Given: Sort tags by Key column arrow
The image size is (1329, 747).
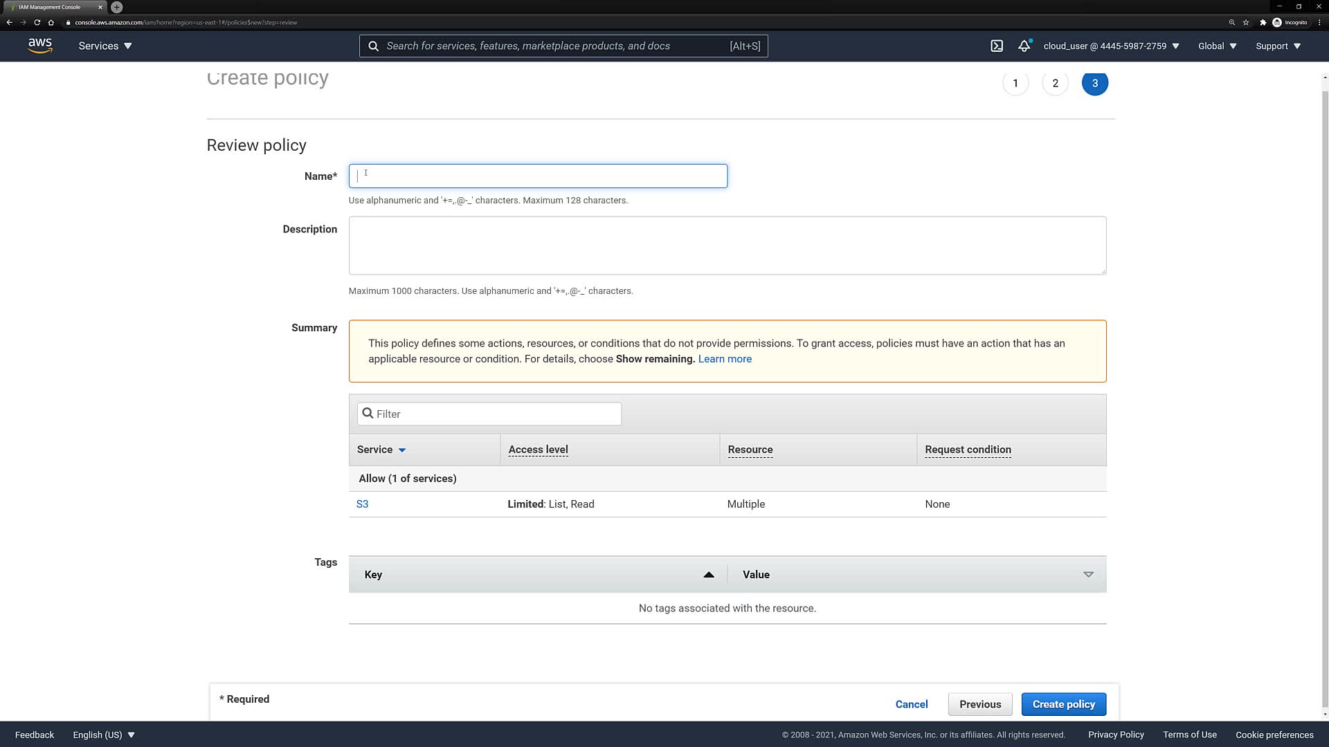Looking at the screenshot, I should click(708, 575).
